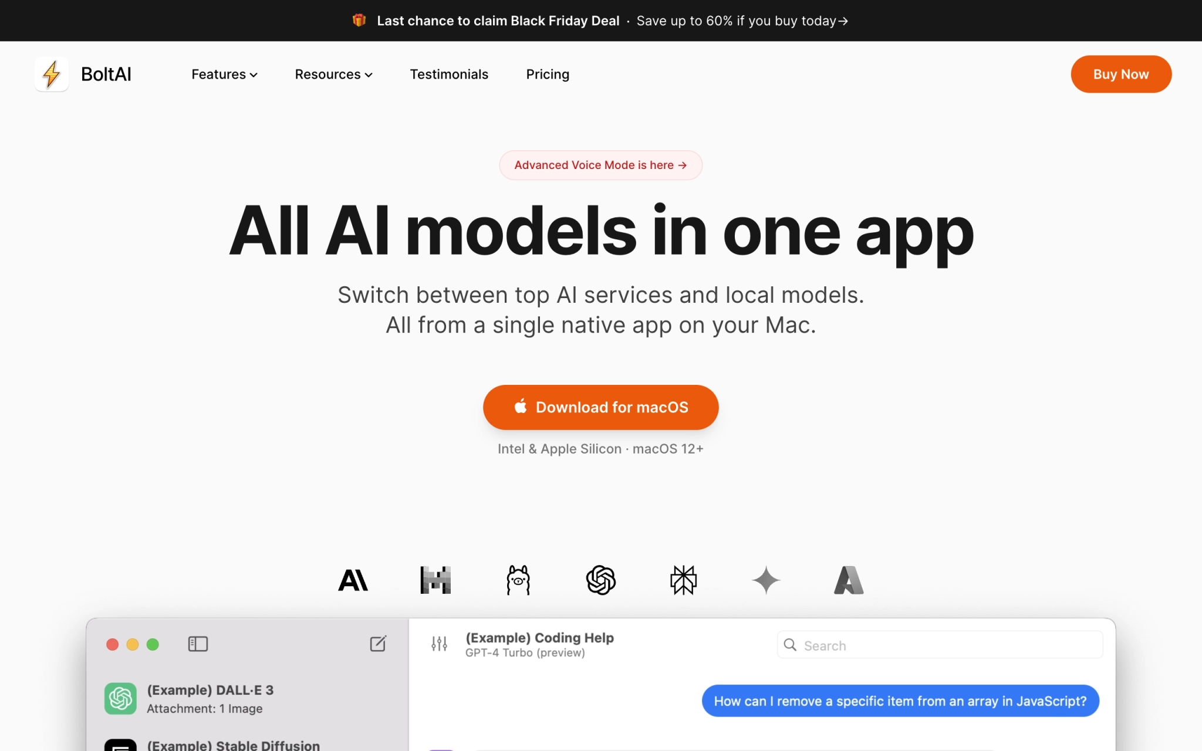Click the "Intel & Apple Silicon · macOS 12+" text
The image size is (1202, 751).
tap(600, 449)
